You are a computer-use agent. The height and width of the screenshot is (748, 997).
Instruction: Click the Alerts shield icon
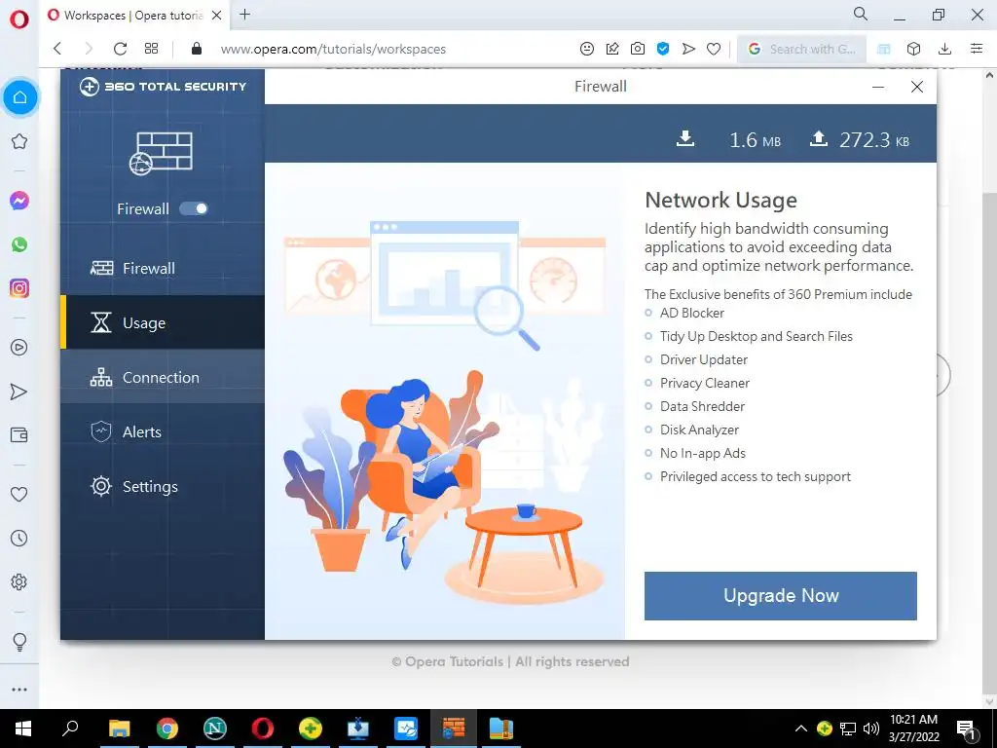[101, 431]
